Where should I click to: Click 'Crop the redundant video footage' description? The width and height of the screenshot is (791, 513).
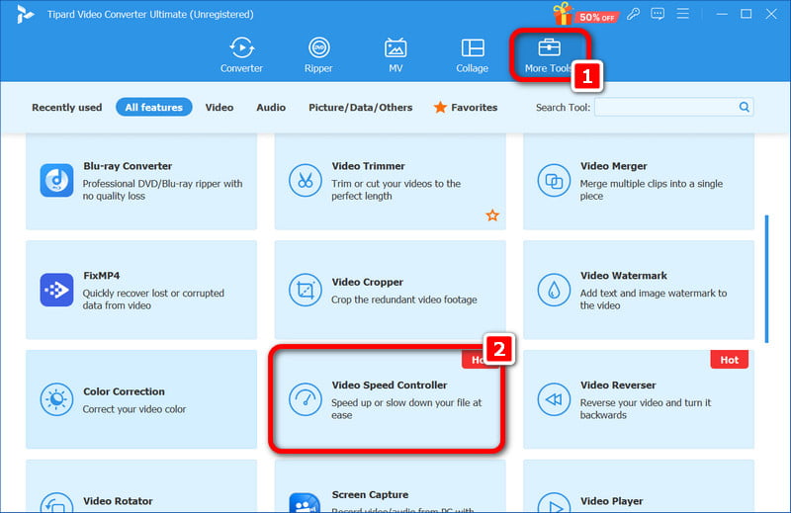click(x=403, y=299)
